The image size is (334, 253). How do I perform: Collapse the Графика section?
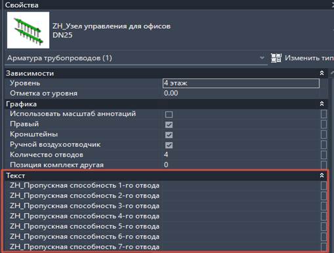coord(322,104)
